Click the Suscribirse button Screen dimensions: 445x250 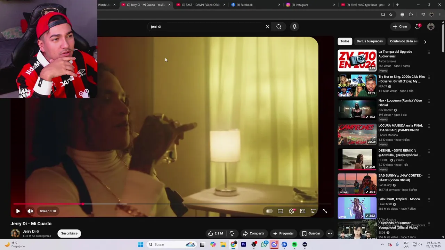[69, 233]
